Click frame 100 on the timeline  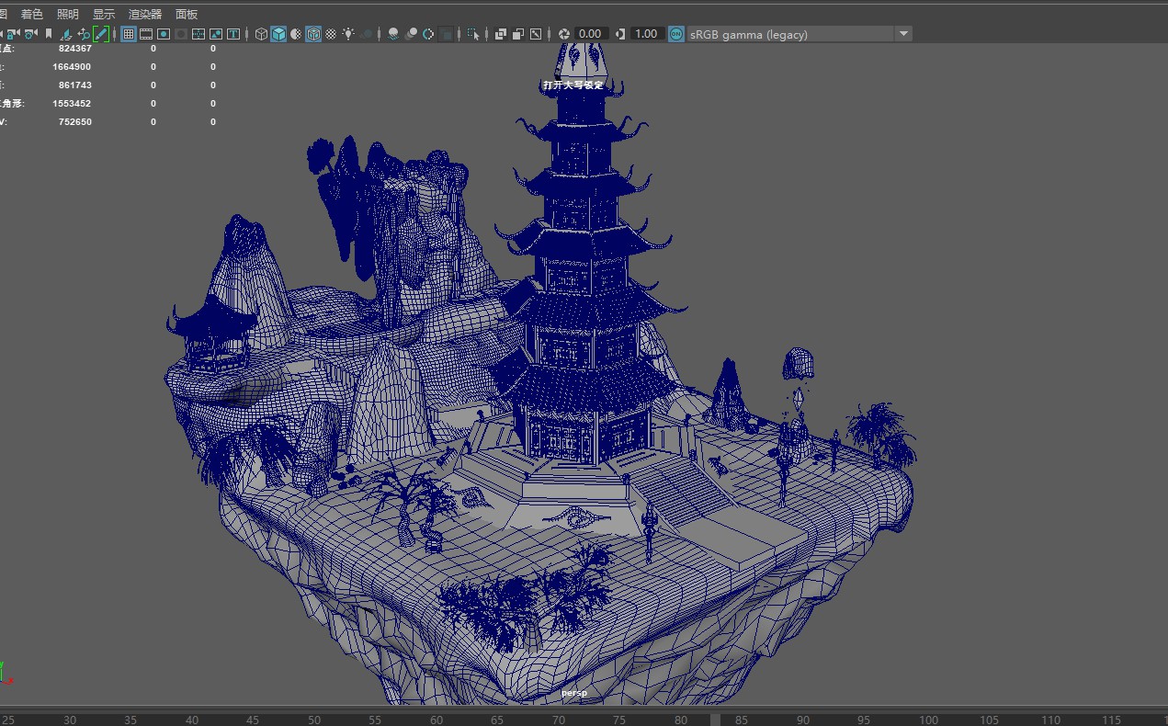(928, 720)
